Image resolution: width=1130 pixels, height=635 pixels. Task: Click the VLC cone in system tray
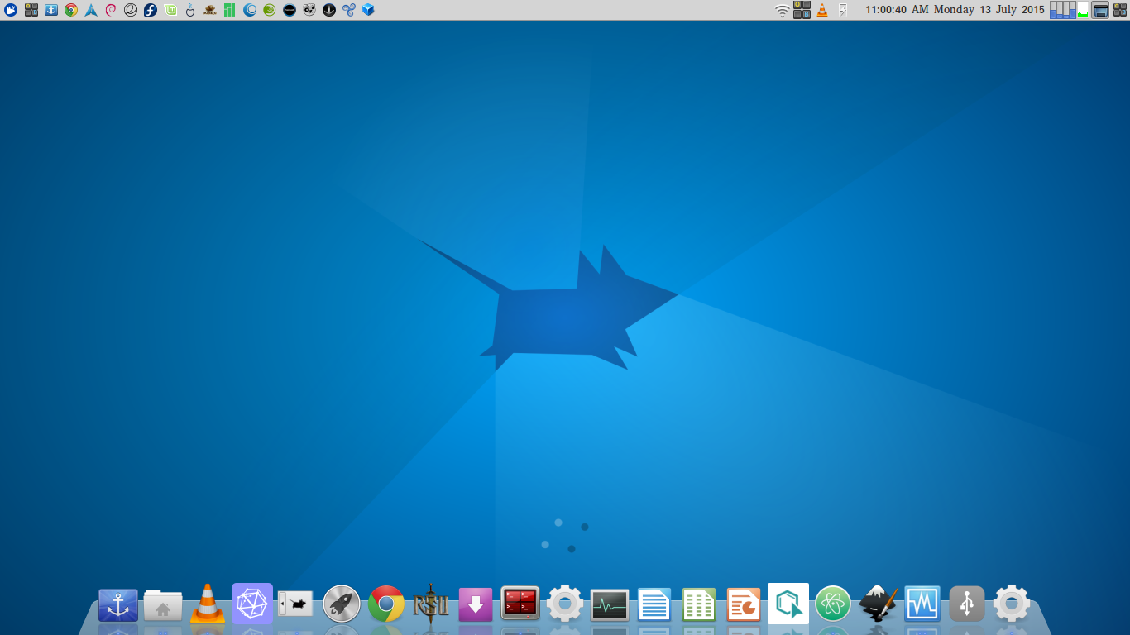click(822, 10)
